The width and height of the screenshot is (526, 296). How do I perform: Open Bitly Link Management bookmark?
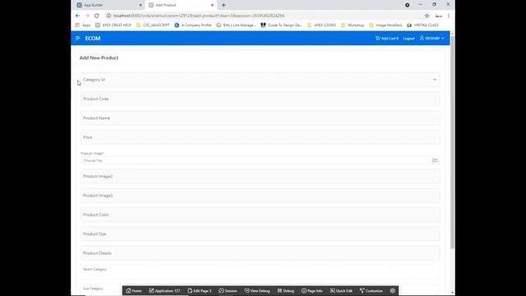(x=236, y=25)
